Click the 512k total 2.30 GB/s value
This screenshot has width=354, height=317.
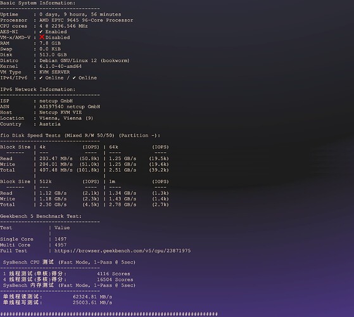53,205
